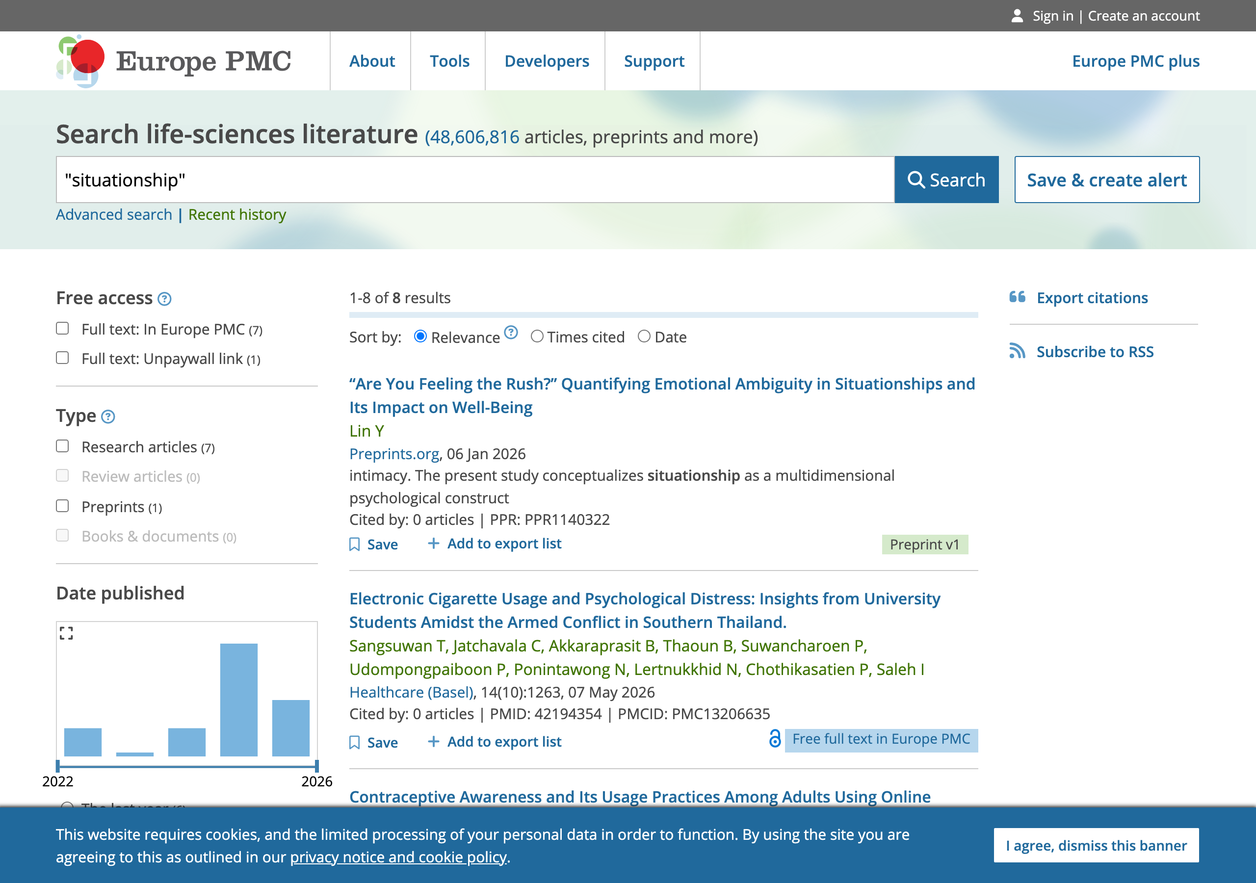Open the Type filter help icon
The image size is (1256, 883).
tap(108, 417)
